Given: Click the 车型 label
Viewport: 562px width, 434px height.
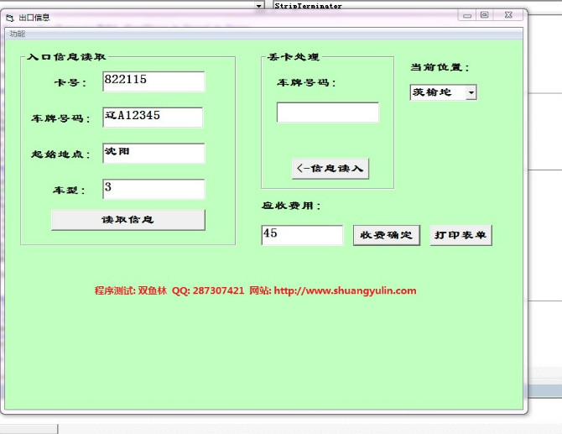Looking at the screenshot, I should pos(69,191).
